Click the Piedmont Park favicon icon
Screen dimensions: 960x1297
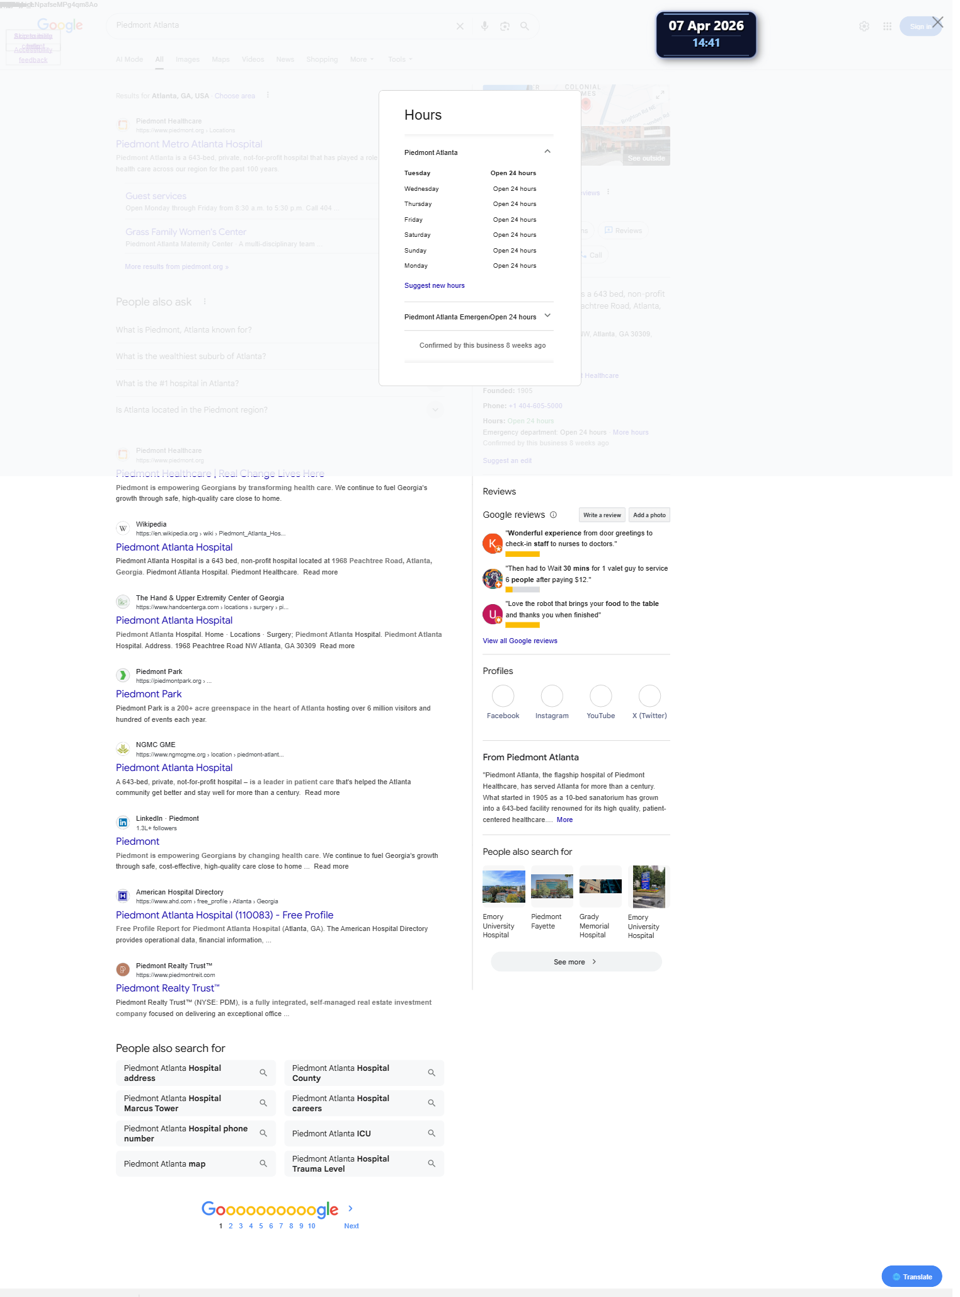(123, 675)
